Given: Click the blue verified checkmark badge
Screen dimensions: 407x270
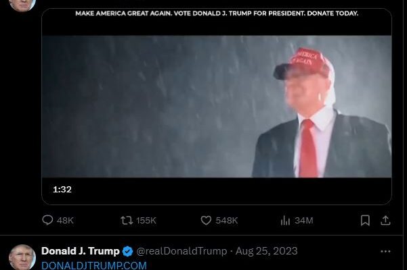Looking at the screenshot, I should point(127,251).
